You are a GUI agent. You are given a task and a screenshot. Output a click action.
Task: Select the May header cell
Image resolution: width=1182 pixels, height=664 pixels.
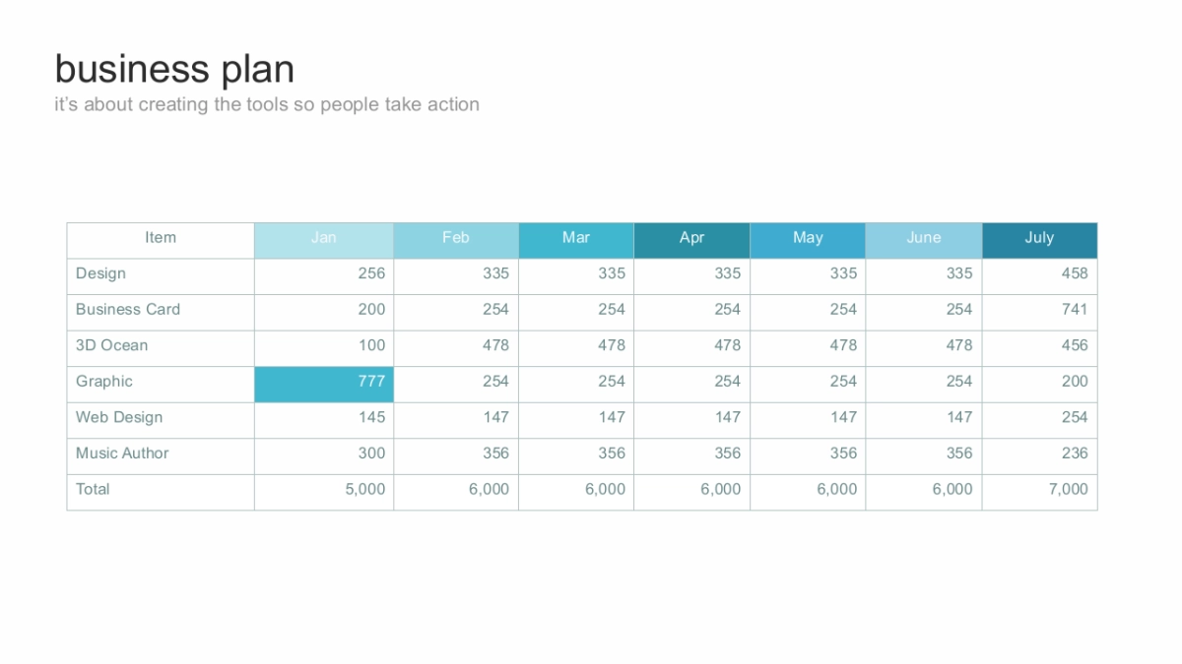(x=808, y=238)
